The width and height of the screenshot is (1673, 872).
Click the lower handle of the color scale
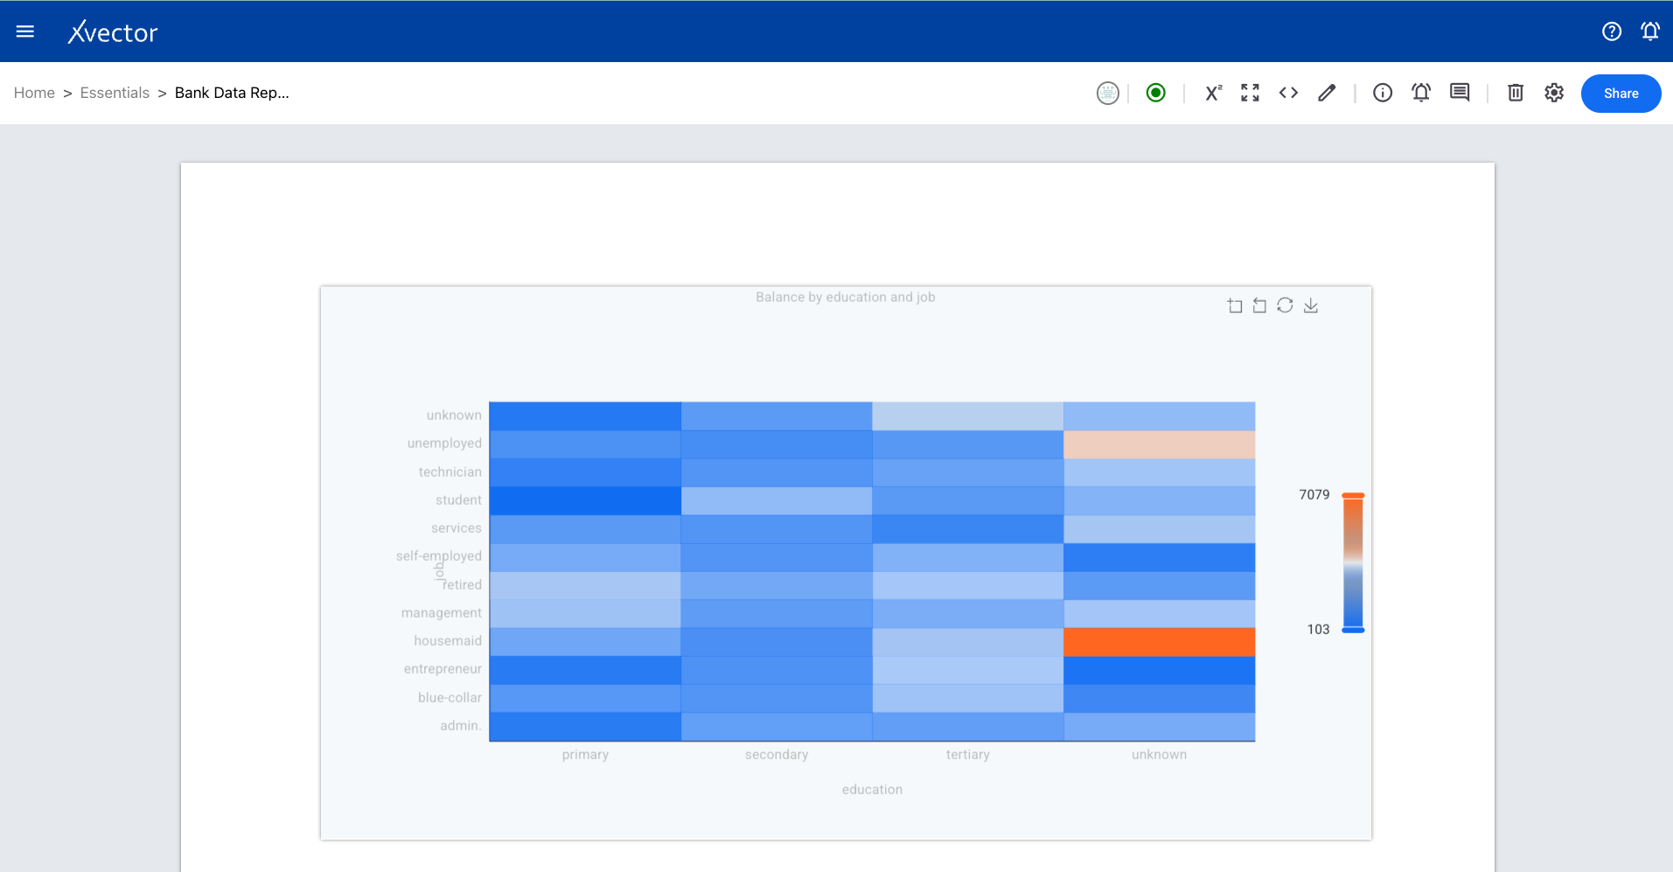[x=1354, y=630]
